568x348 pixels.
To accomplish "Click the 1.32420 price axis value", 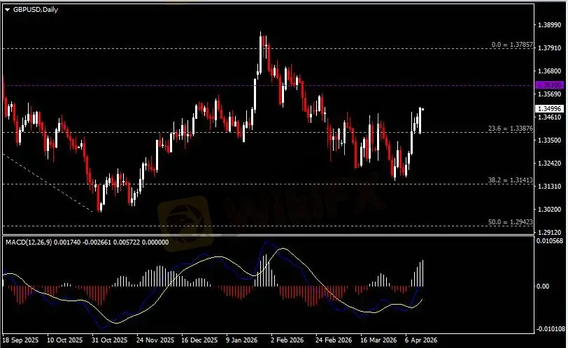I will 549,163.
